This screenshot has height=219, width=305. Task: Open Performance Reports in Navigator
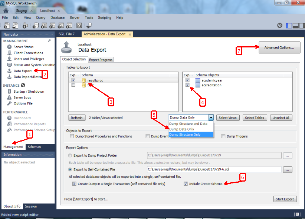coord(30,124)
